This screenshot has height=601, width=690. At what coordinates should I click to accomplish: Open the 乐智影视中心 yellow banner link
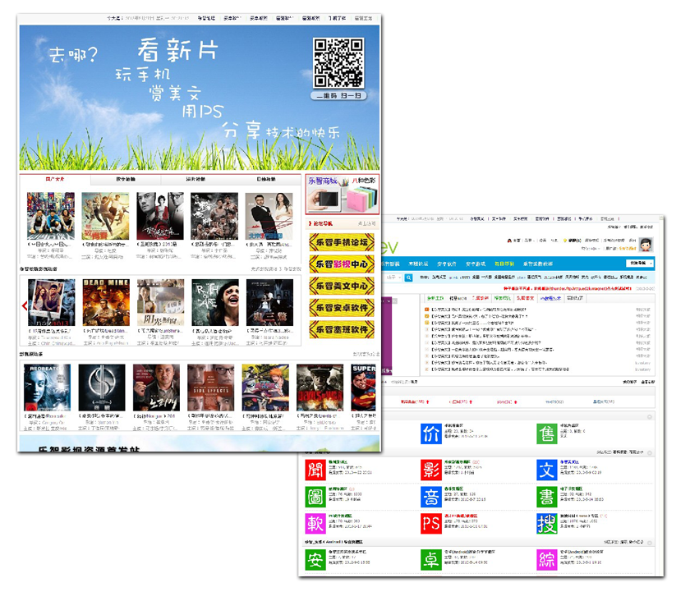tap(341, 264)
